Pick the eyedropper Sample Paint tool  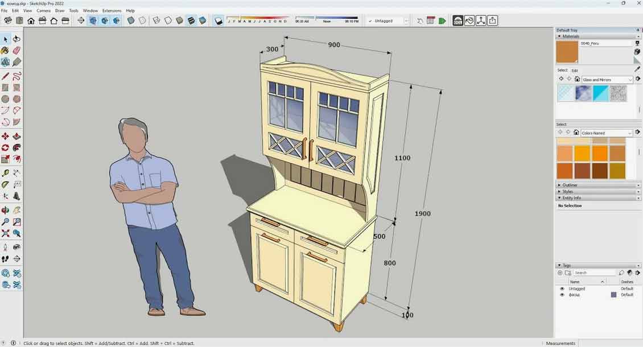tap(637, 70)
